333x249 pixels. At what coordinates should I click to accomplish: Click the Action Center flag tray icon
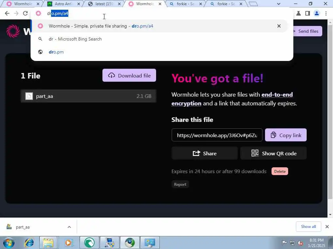tap(284, 243)
